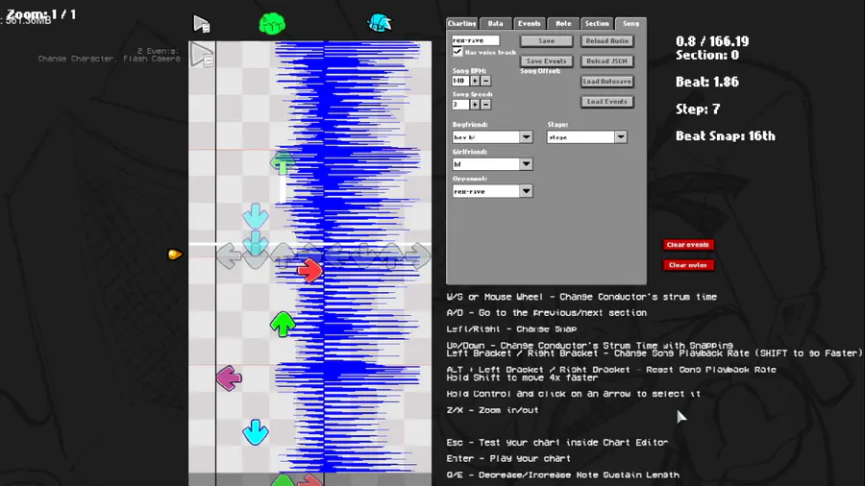Click the Zoom: 1 / 1 label
Image resolution: width=865 pixels, height=486 pixels.
point(40,14)
